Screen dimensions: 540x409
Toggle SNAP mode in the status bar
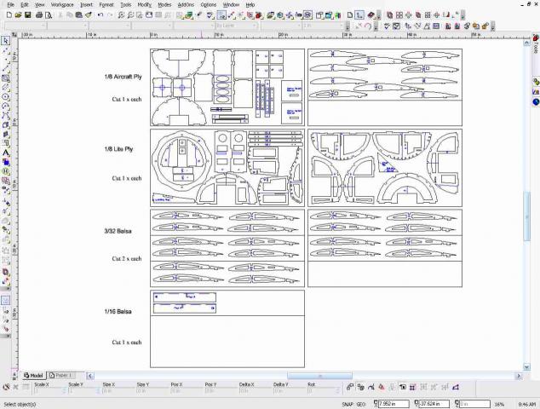coord(347,404)
